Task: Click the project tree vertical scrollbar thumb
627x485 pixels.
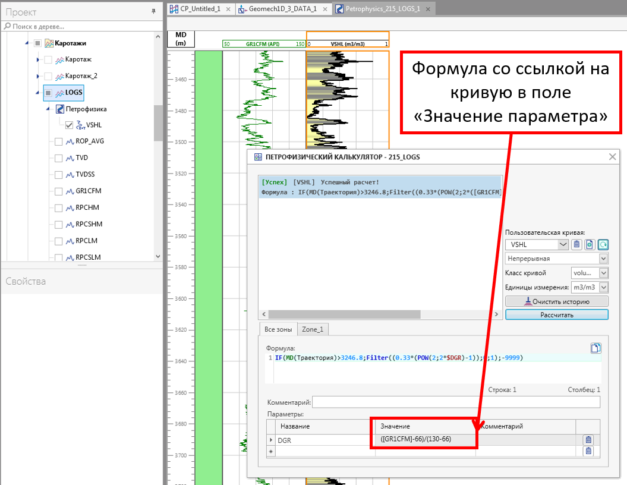Action: click(x=158, y=123)
